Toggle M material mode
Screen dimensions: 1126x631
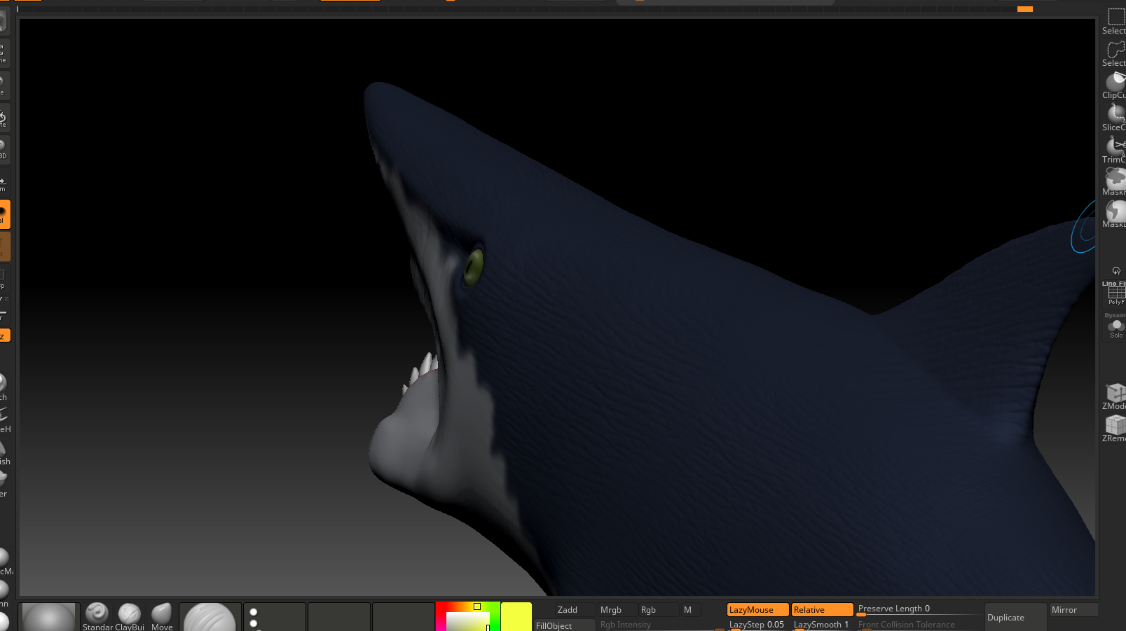689,610
